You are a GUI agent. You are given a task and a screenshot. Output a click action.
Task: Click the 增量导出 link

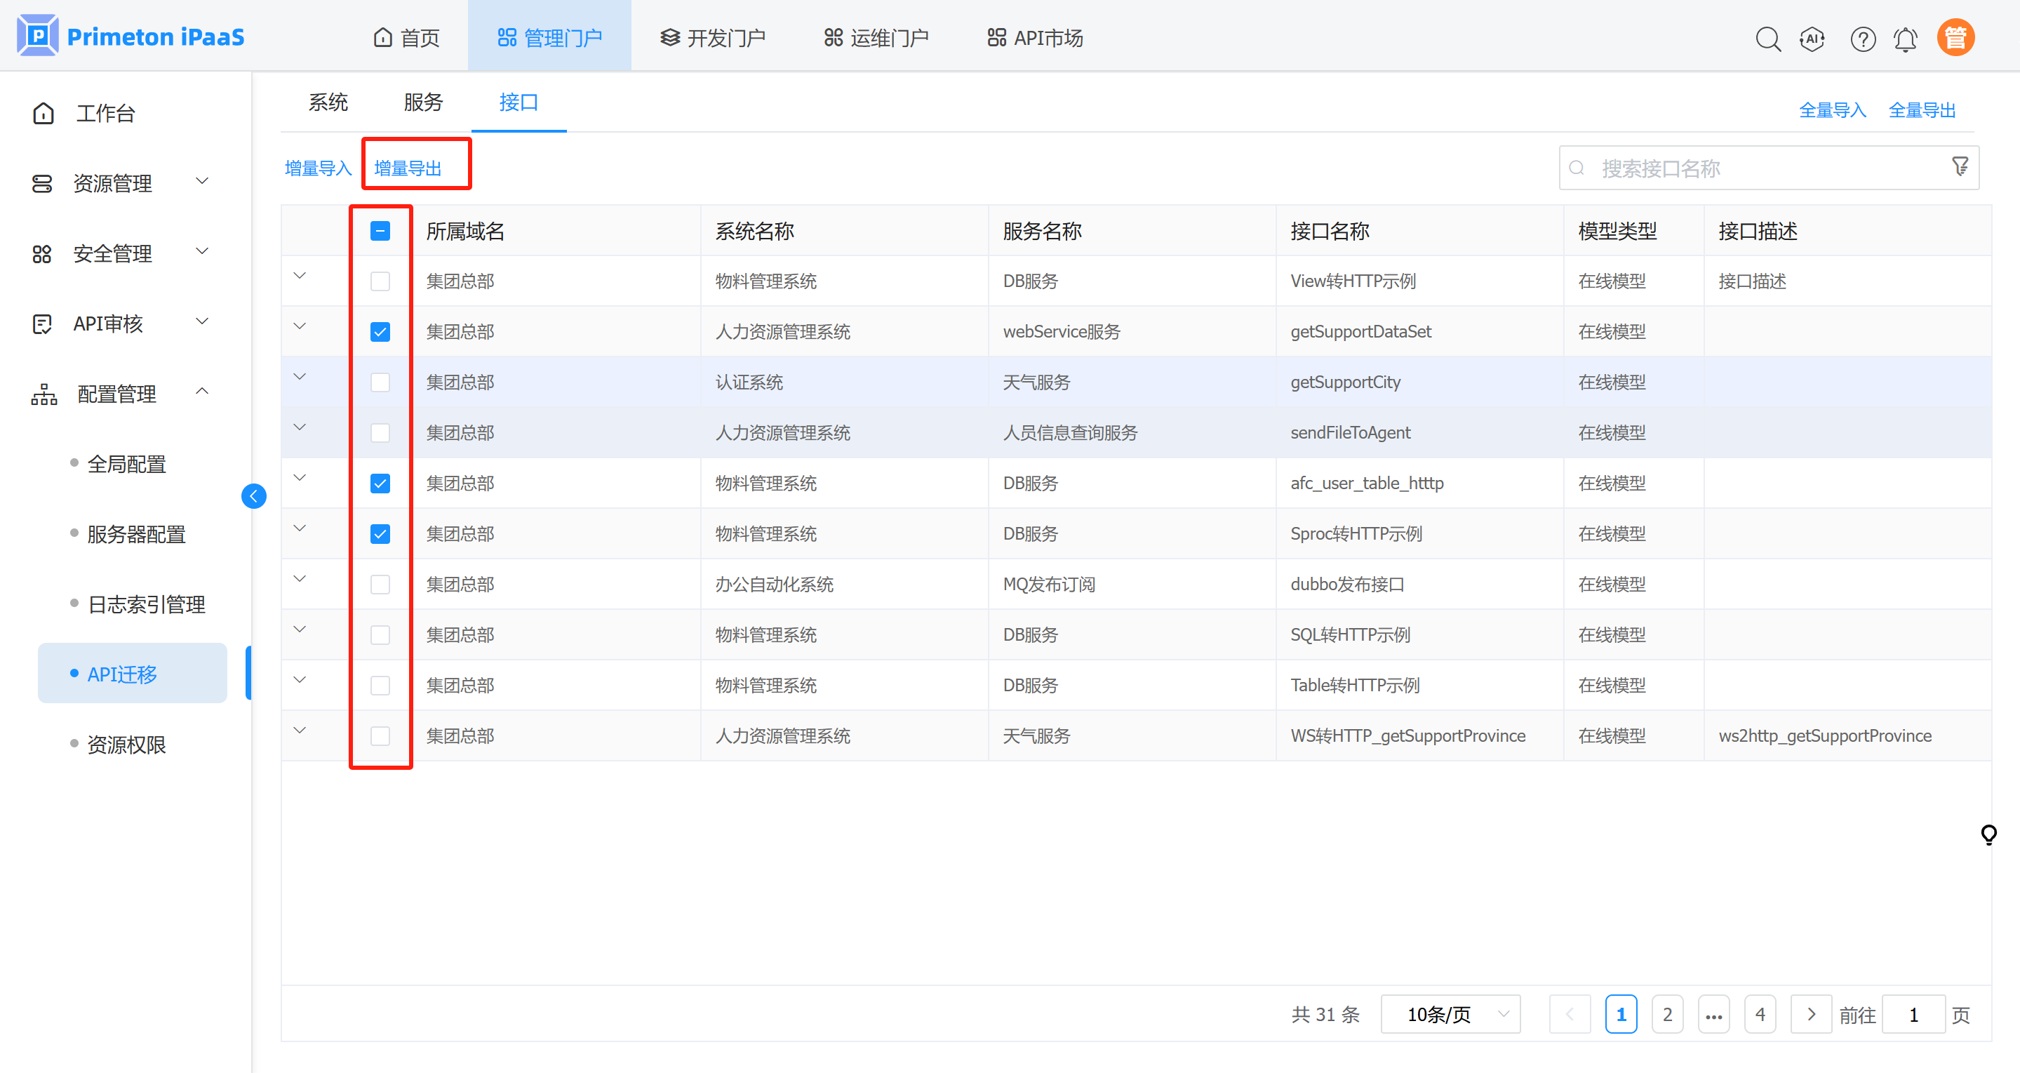pos(408,168)
